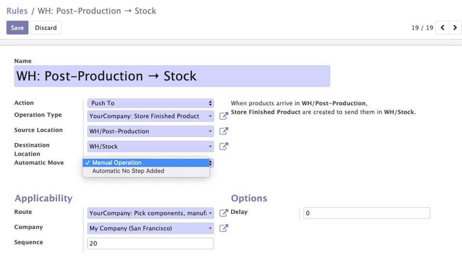
Task: Go to next rule record arrow
Action: click(x=455, y=28)
